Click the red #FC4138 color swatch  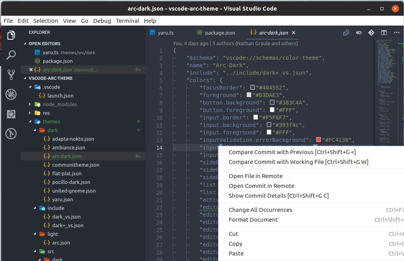318,140
